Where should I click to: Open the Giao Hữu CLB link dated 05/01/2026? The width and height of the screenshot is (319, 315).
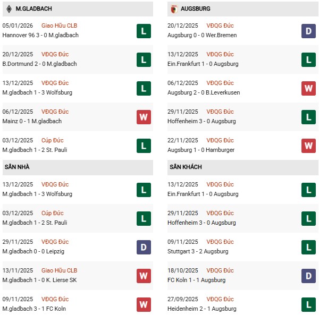[x=61, y=25]
